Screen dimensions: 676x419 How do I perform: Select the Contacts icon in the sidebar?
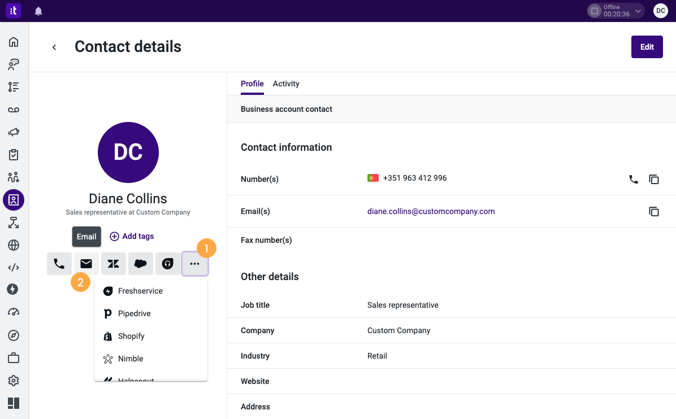[13, 199]
